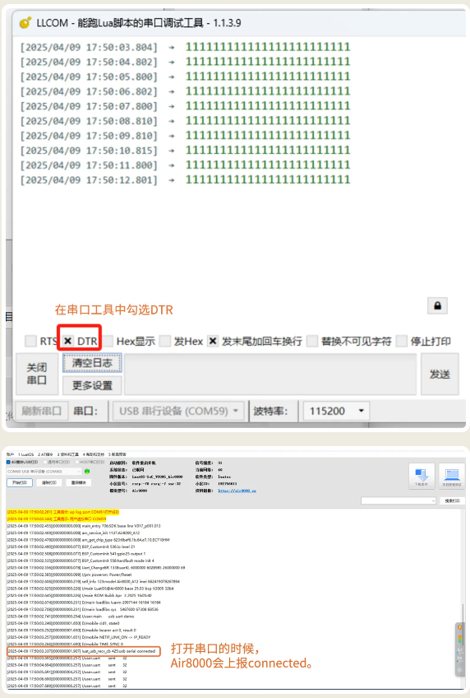This screenshot has height=698, width=470.
Task: Click the download firmware icon in Luatools
Action: tap(422, 476)
